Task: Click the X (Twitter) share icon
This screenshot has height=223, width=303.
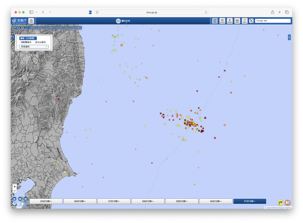Action: coord(251,21)
